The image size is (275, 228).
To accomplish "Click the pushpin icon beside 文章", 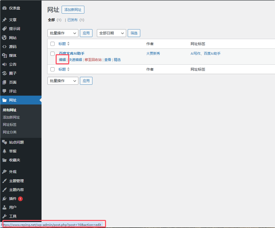I will 4,20.
